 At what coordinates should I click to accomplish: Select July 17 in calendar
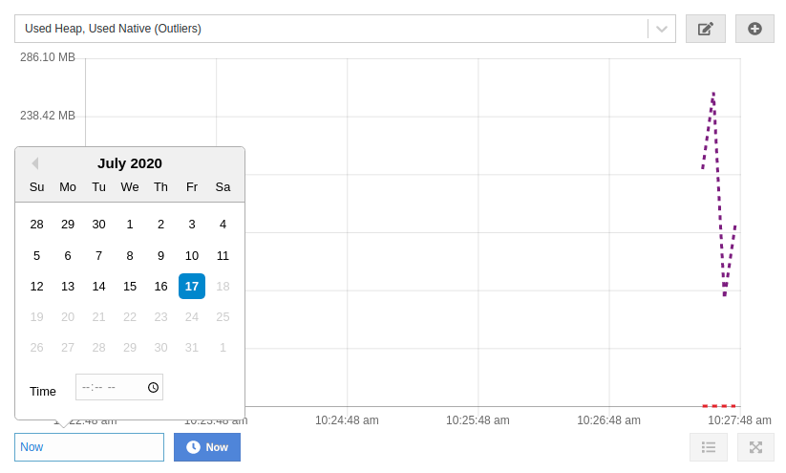(192, 286)
